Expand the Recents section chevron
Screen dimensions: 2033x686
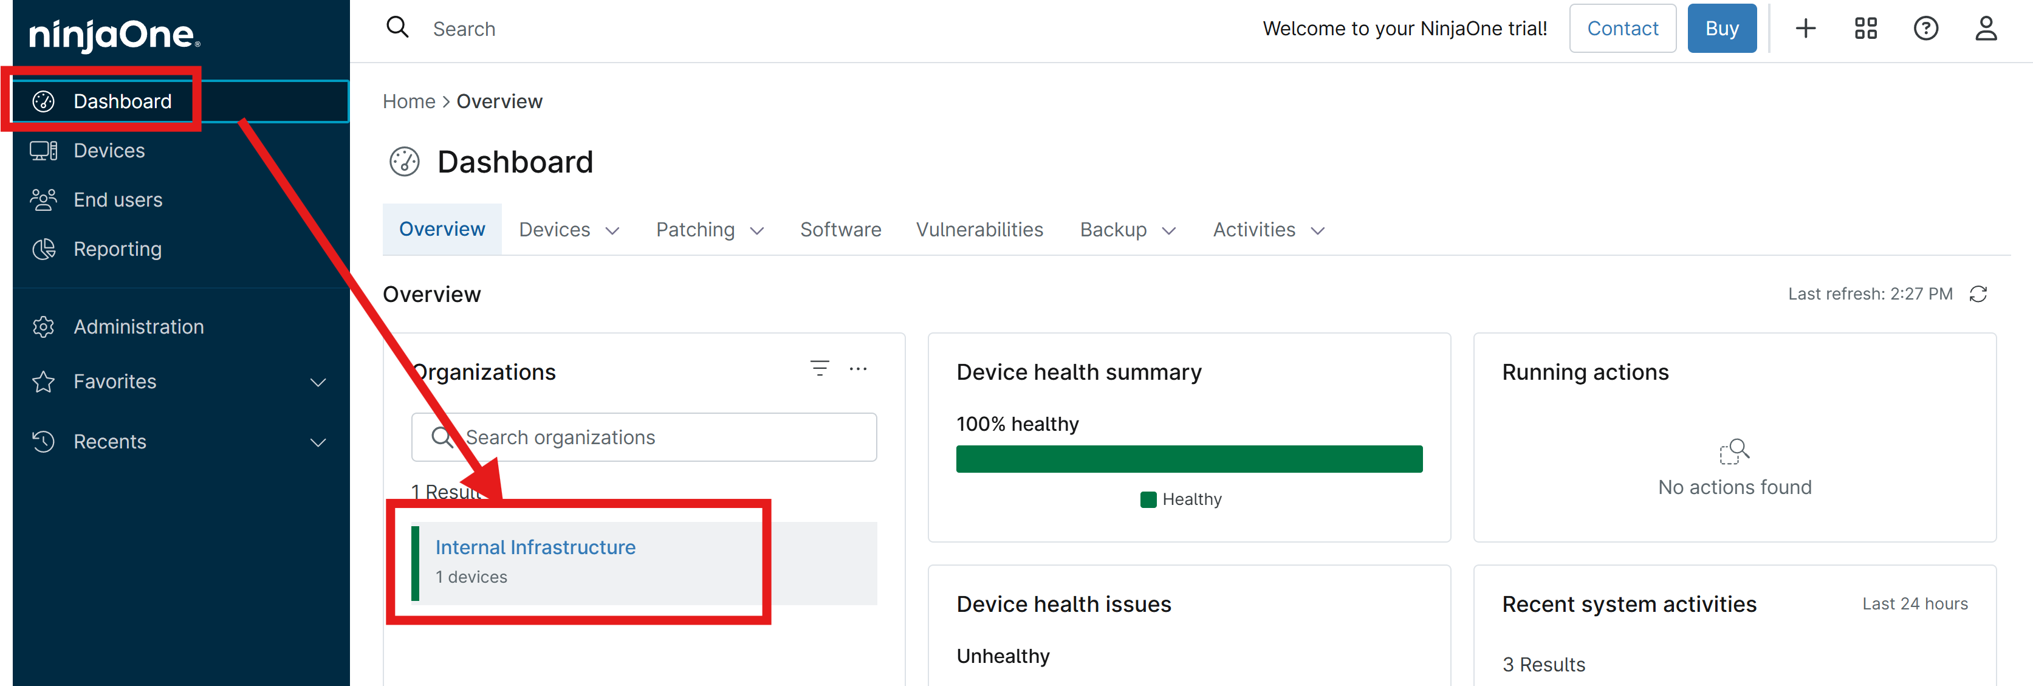(x=318, y=442)
